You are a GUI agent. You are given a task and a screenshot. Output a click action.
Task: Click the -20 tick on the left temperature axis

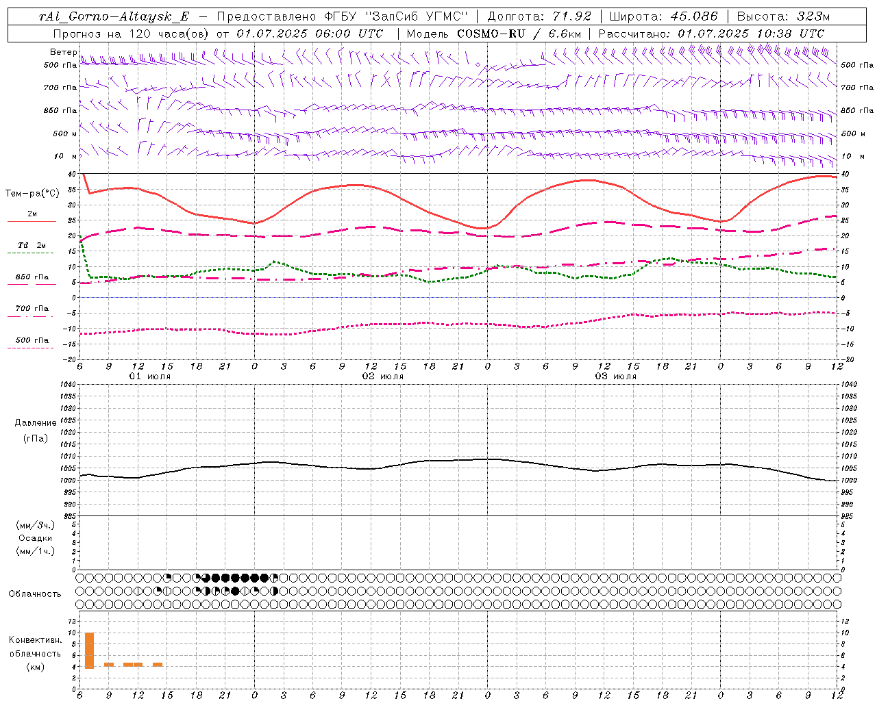(x=70, y=359)
